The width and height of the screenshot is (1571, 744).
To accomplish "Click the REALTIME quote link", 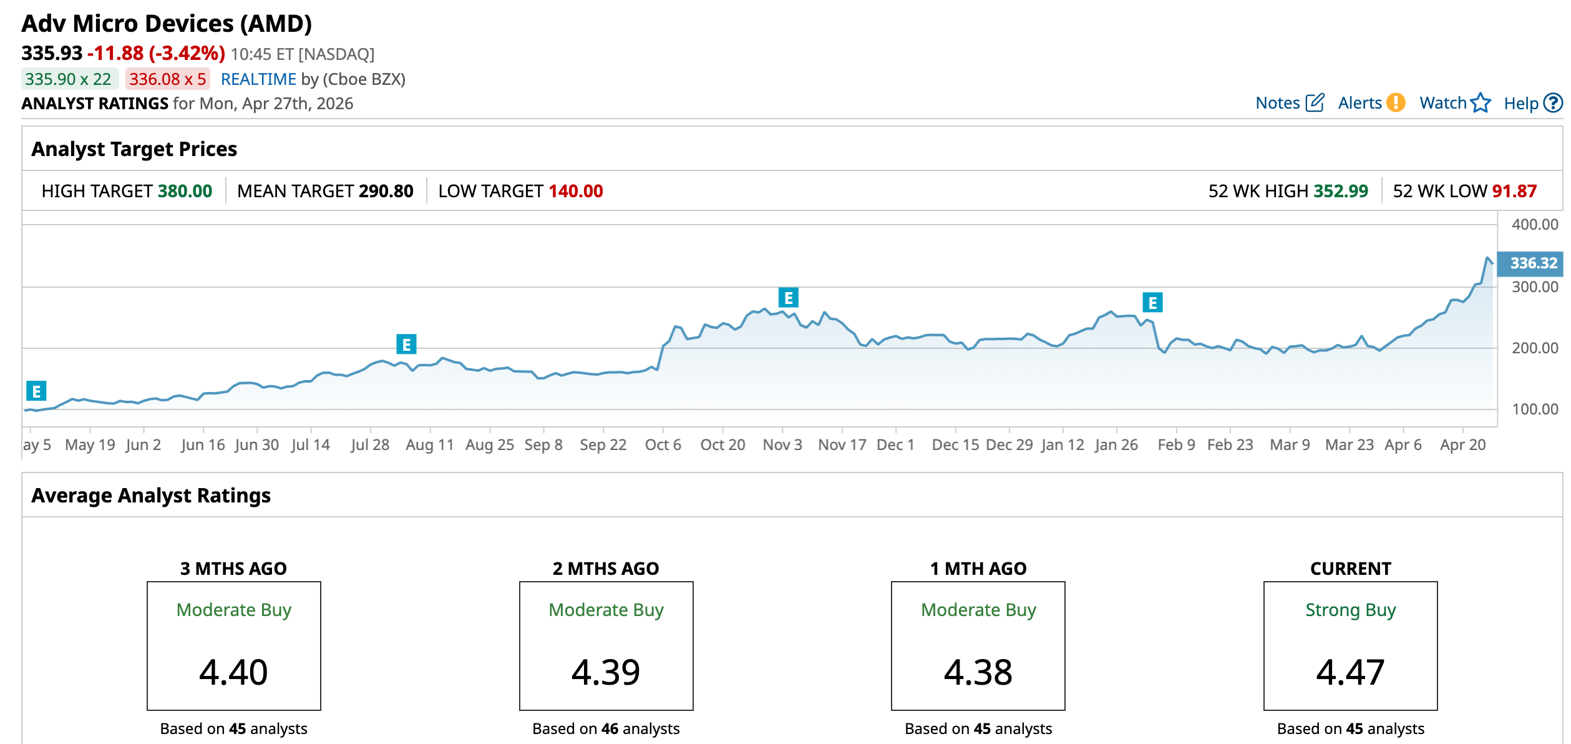I will pyautogui.click(x=258, y=79).
